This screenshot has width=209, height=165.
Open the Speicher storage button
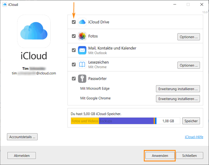point(191,121)
